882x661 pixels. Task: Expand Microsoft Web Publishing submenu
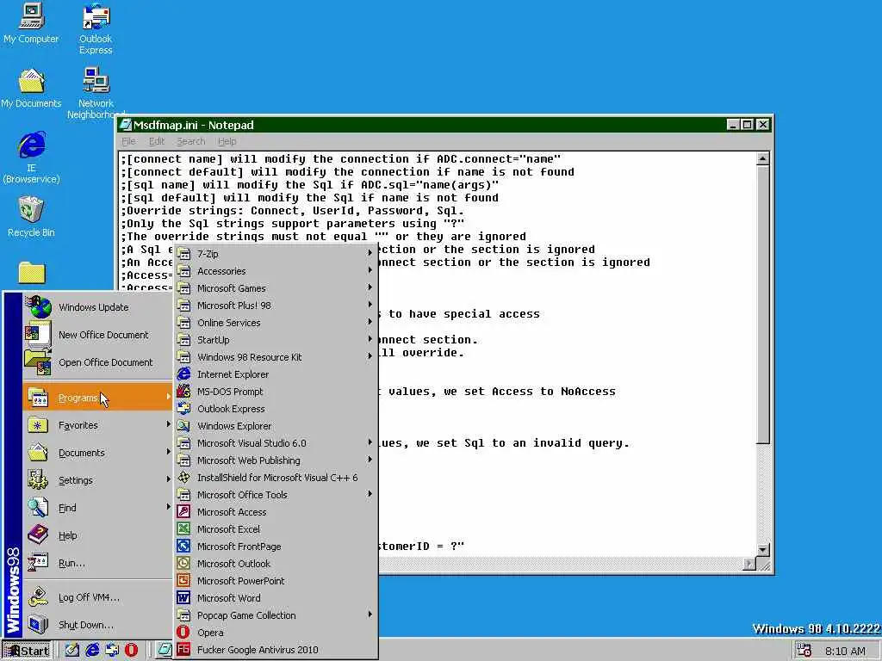276,460
